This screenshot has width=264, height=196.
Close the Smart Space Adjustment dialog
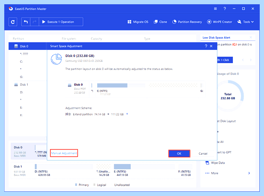point(211,46)
